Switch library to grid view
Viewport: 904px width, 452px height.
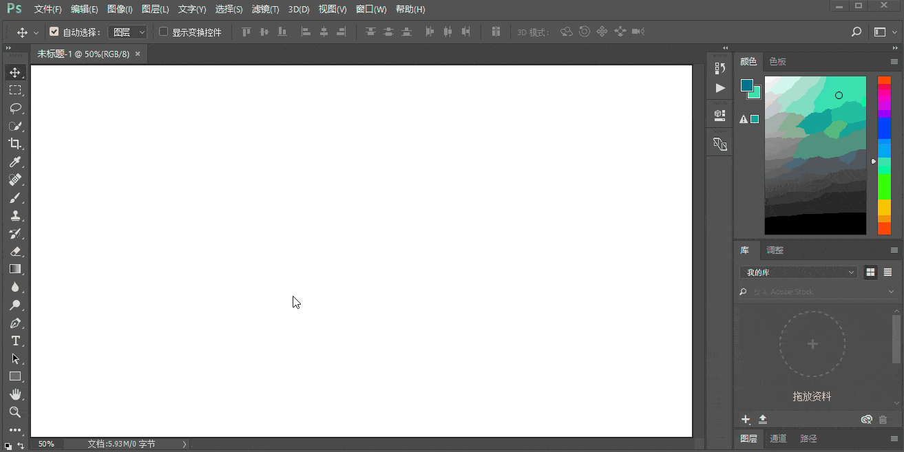870,272
